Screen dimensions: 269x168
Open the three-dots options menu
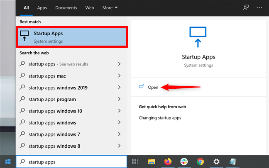click(259, 7)
